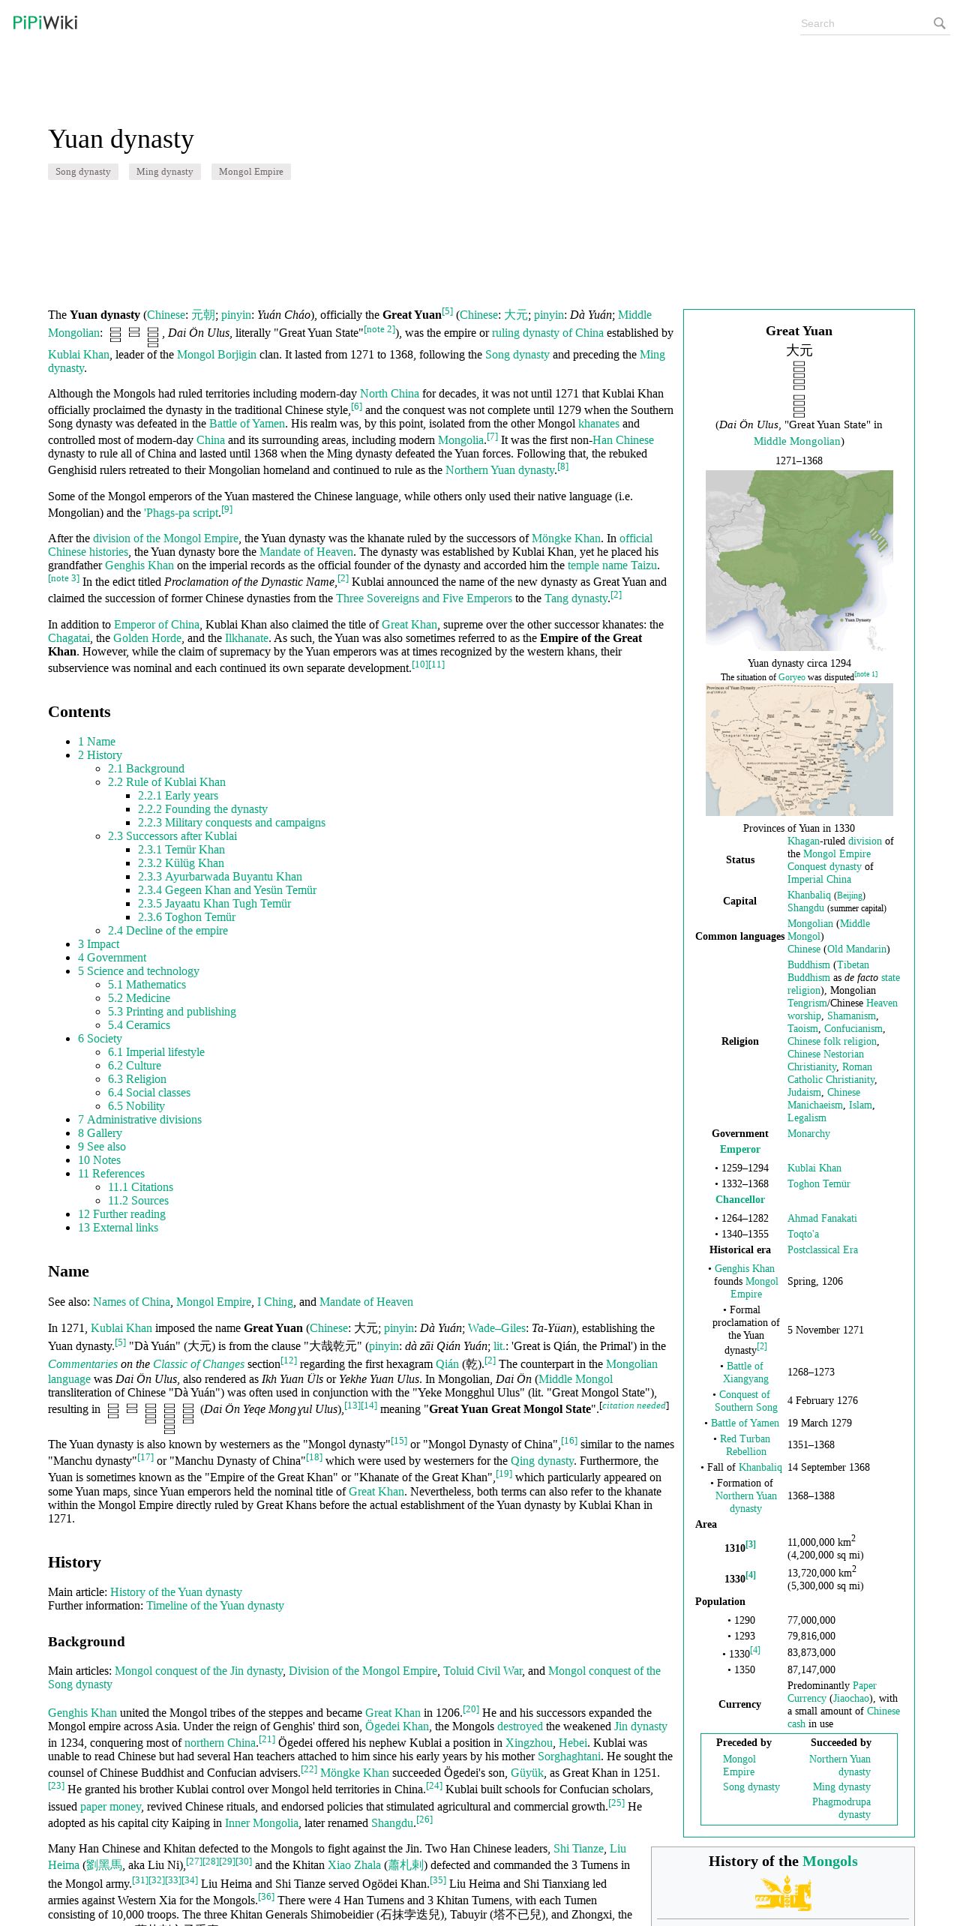Jump to contents entry 4 Government

pyautogui.click(x=112, y=958)
